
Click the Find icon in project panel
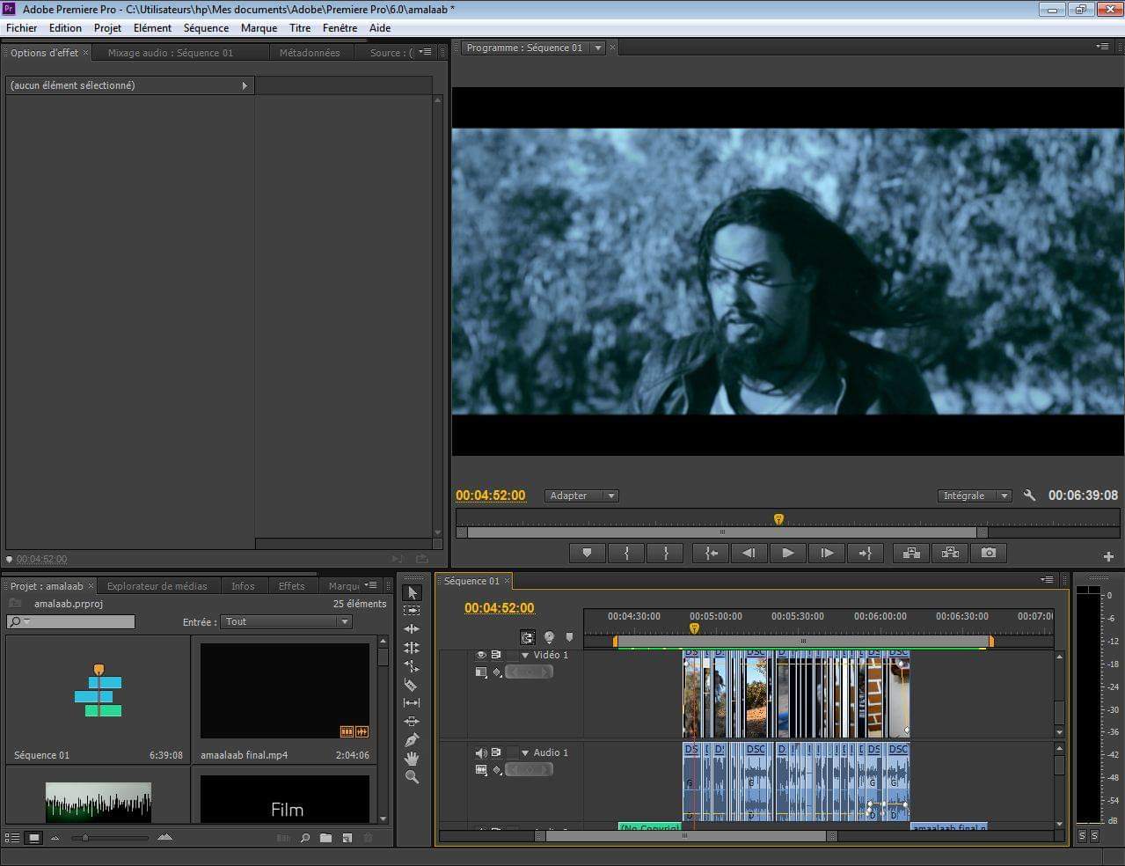[x=305, y=838]
